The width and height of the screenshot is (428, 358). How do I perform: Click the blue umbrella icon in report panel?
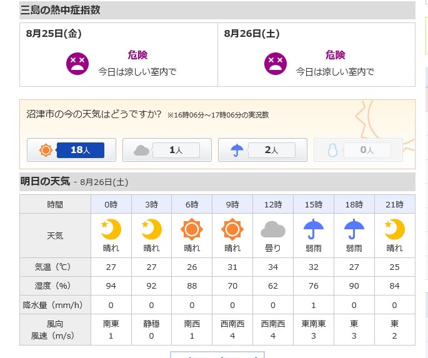point(237,150)
